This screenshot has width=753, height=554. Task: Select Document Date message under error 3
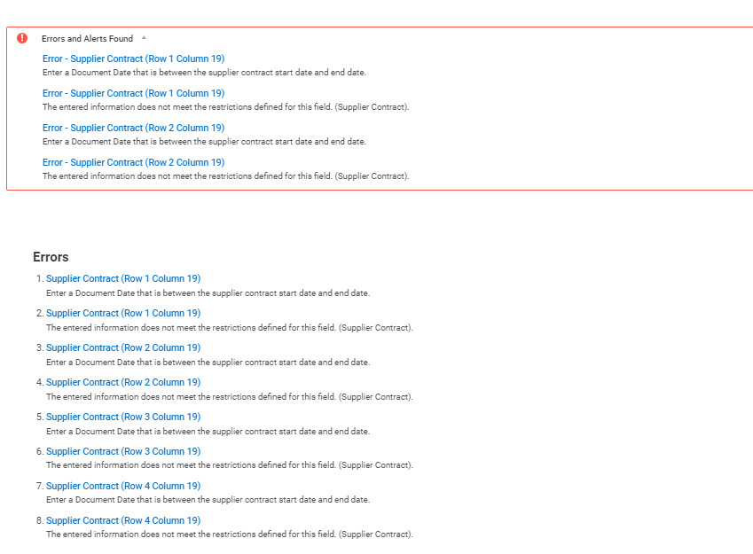pyautogui.click(x=208, y=362)
